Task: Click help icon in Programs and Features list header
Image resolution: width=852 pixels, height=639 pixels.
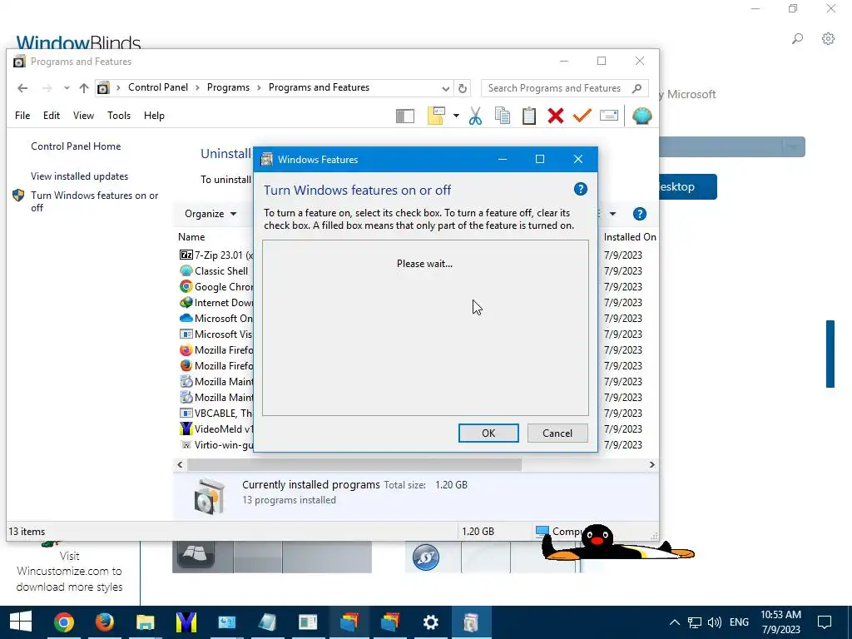Action: click(640, 214)
